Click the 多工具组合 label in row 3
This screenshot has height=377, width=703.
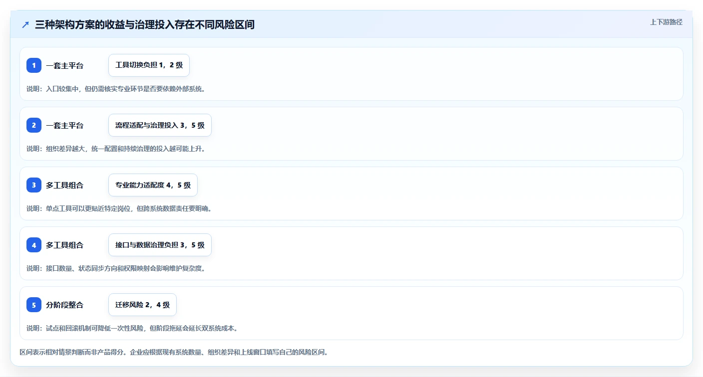coord(64,185)
